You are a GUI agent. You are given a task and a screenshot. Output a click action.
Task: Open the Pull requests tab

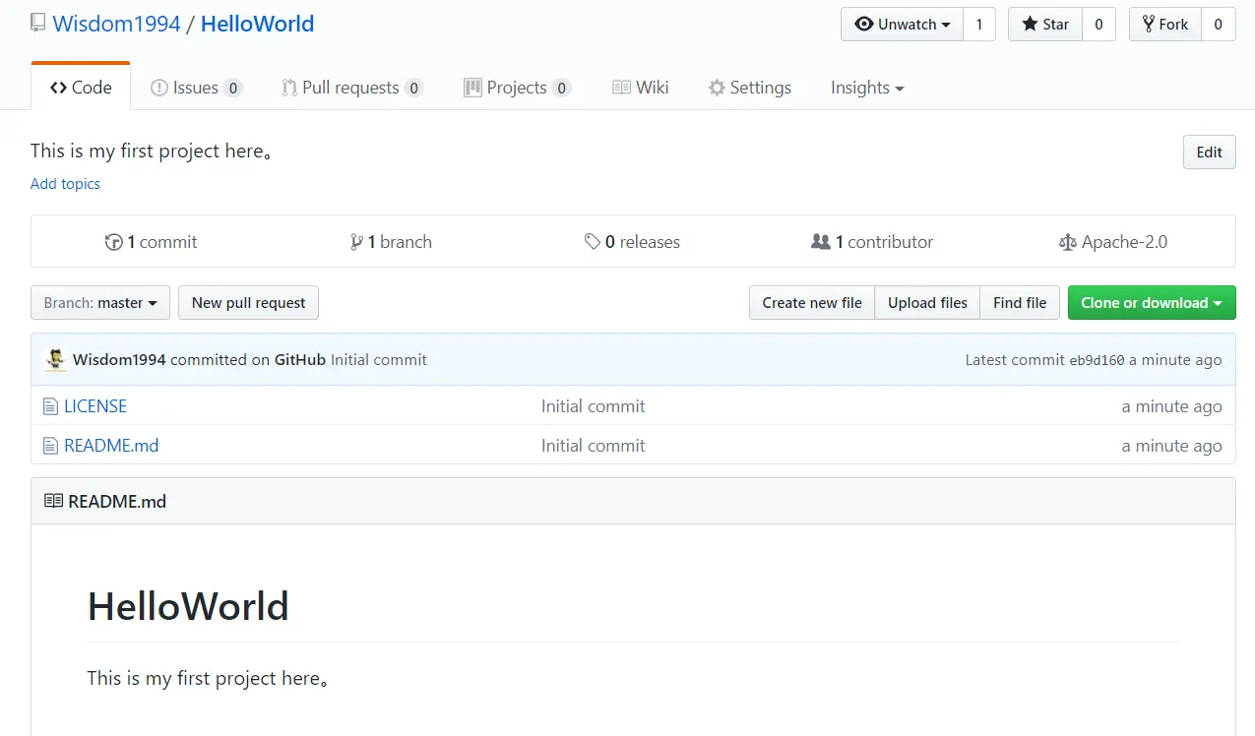[352, 88]
